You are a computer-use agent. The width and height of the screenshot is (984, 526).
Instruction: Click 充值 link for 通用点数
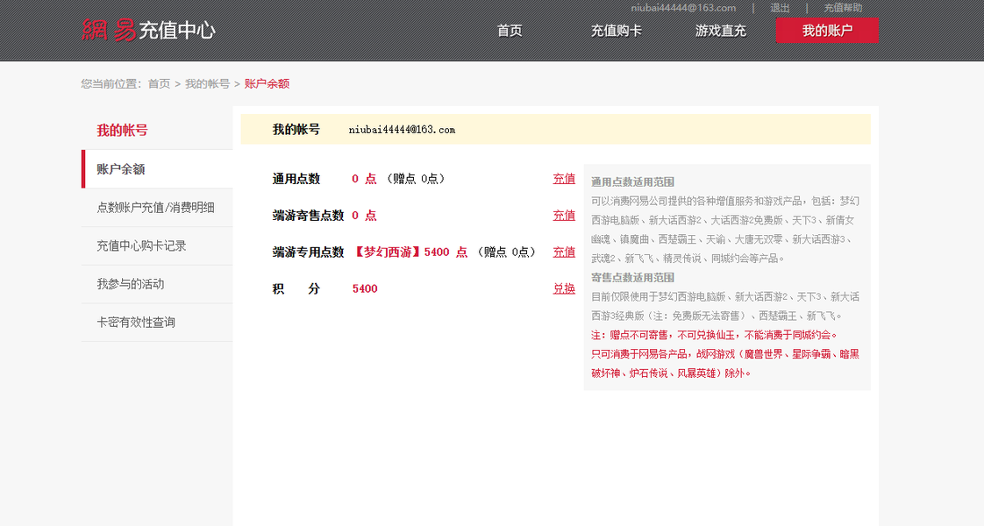coord(564,179)
